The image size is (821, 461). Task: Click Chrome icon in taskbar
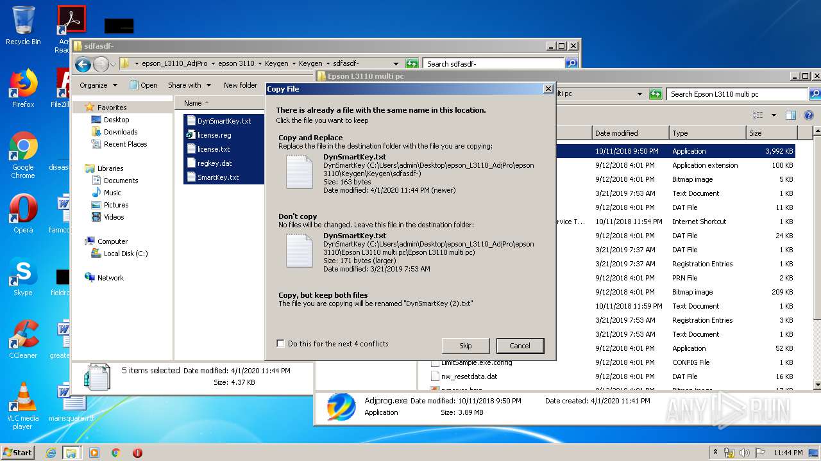(x=116, y=453)
